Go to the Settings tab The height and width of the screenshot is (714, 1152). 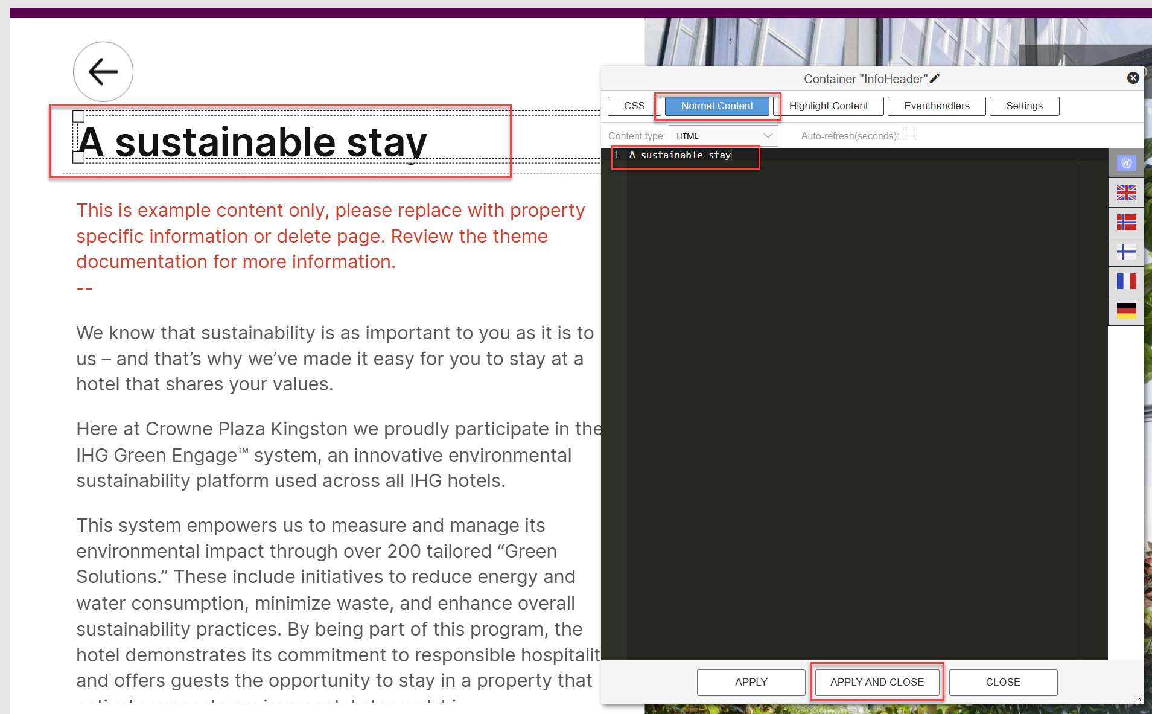point(1023,106)
